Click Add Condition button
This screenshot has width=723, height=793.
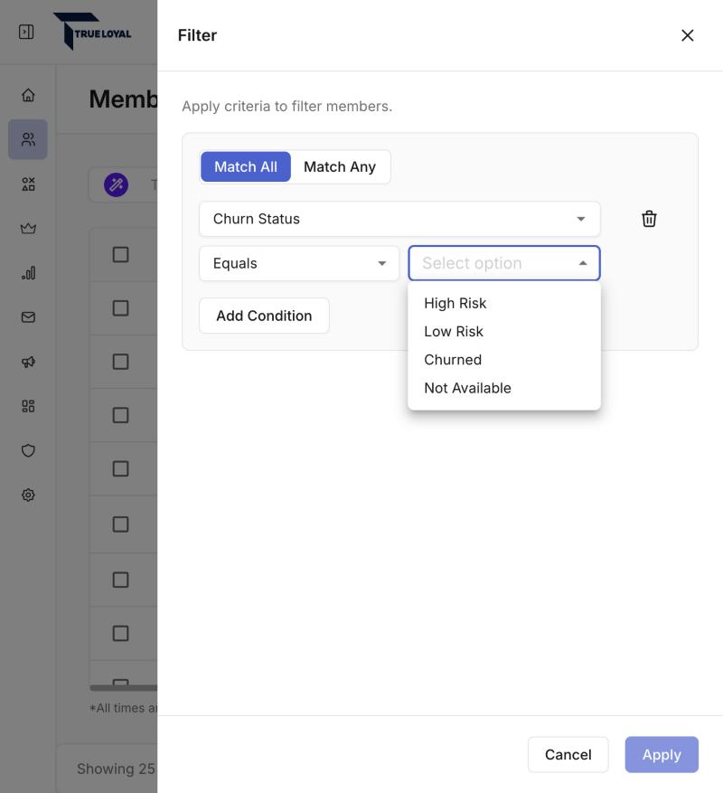pos(265,316)
